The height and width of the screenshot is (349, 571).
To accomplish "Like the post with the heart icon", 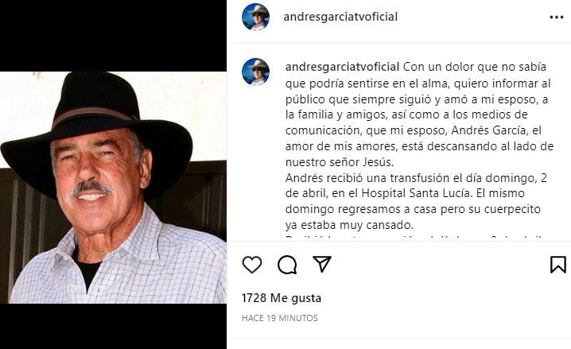I will click(x=252, y=265).
